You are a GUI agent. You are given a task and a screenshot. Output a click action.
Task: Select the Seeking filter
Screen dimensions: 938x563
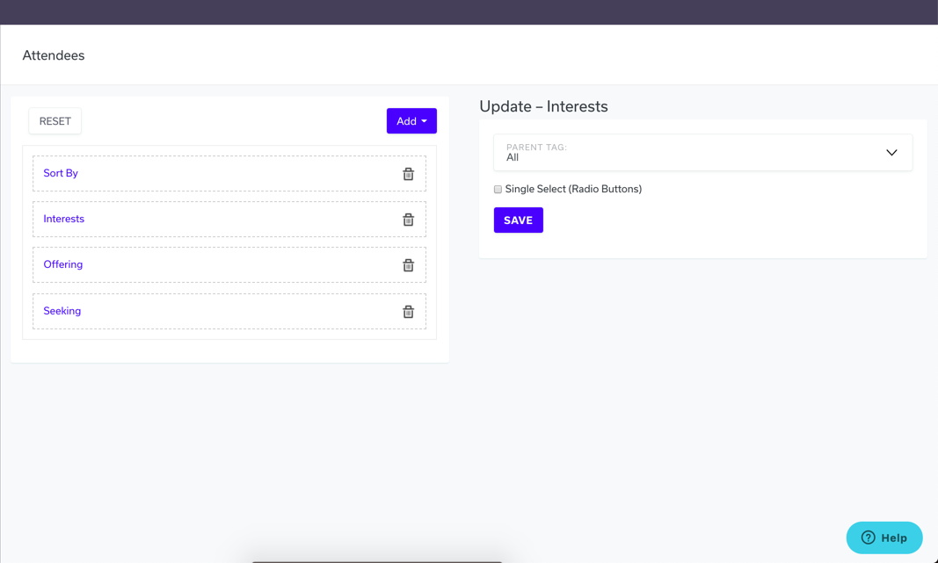coord(62,311)
